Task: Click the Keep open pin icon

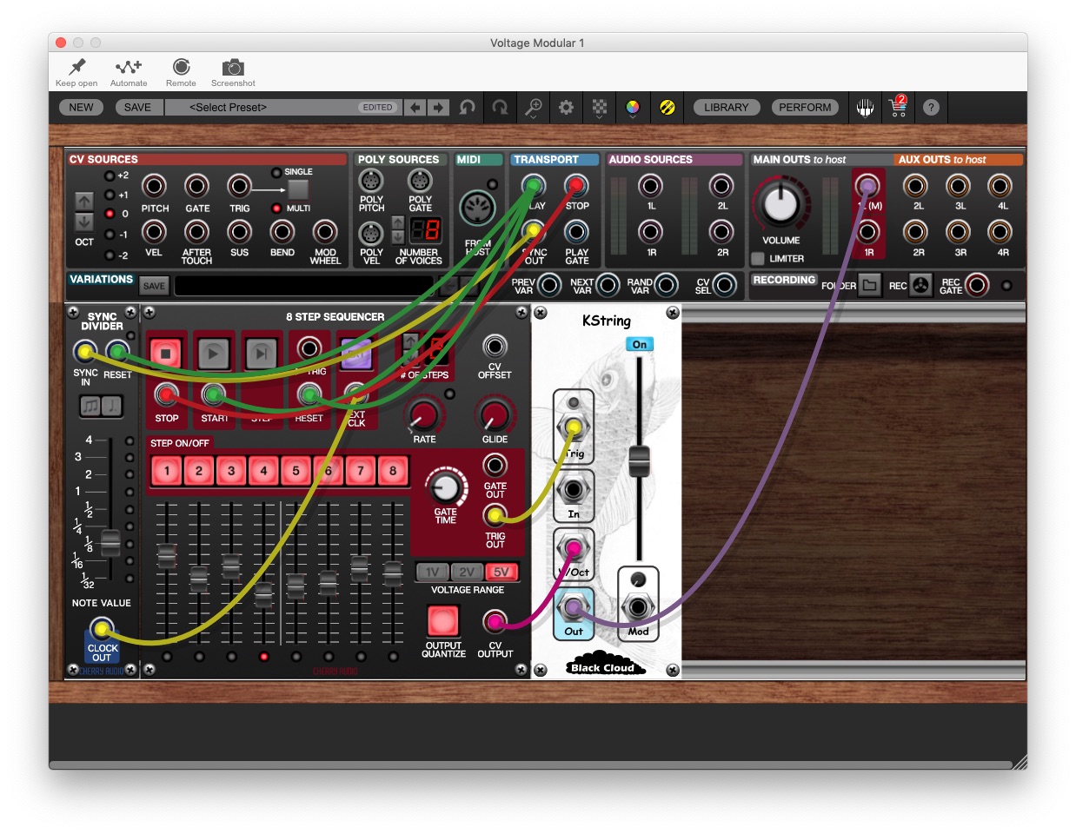Action: [x=77, y=67]
